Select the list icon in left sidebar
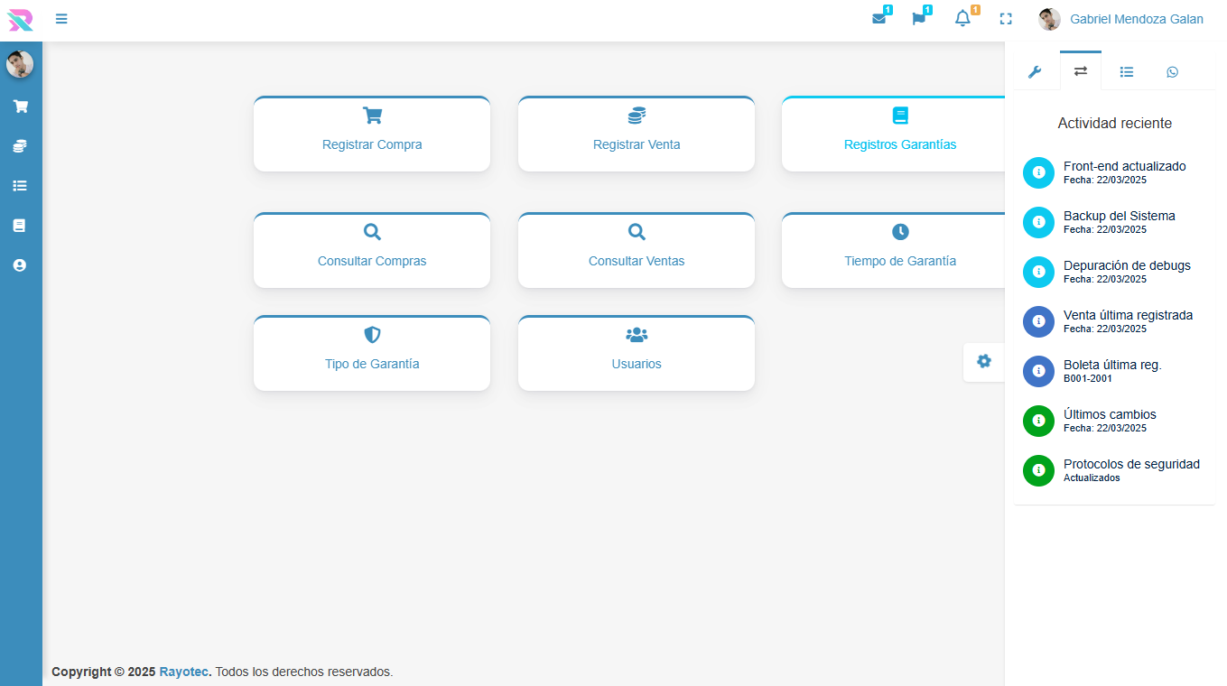Screen dimensions: 1227x686 tap(20, 186)
